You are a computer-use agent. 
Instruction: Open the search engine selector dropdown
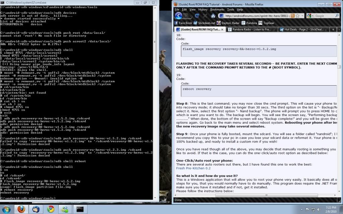point(311,16)
